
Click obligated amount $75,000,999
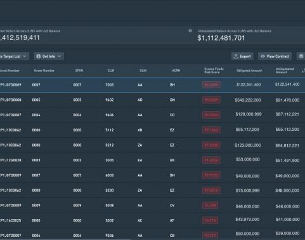(247, 190)
